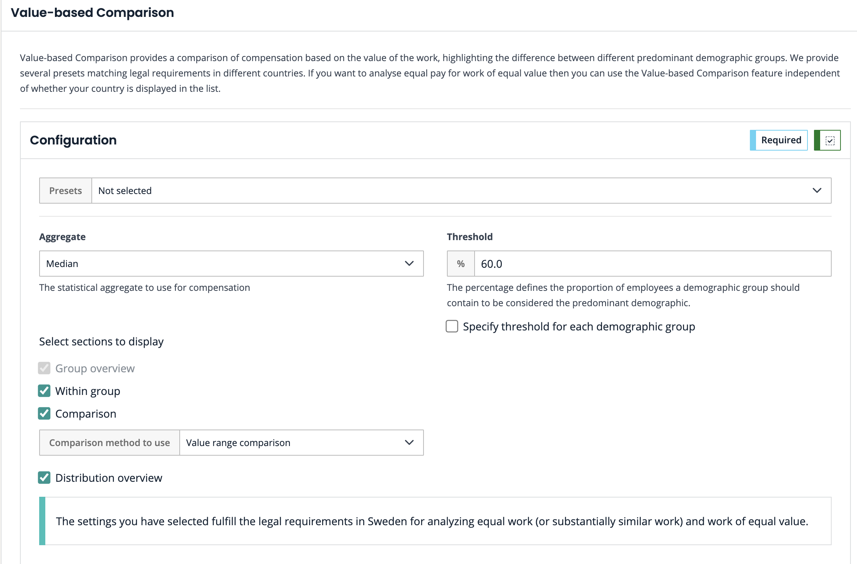The height and width of the screenshot is (564, 857).
Task: Click the dashed checkmark icon beside Required
Action: coord(830,141)
